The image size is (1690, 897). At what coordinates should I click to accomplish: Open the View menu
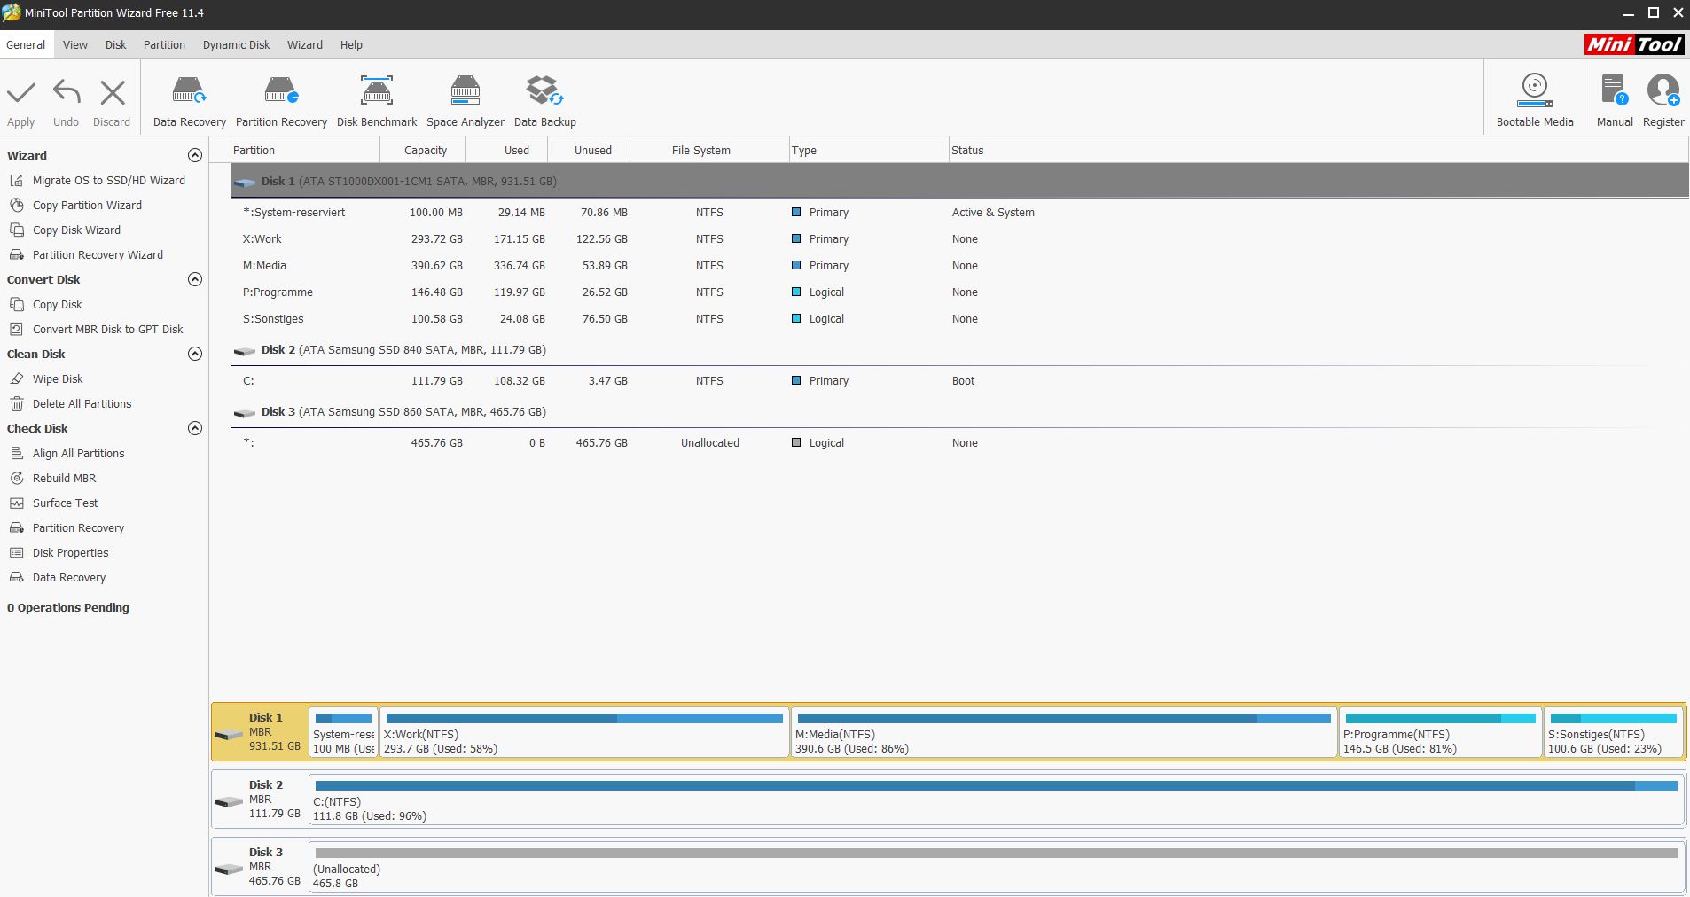pos(75,44)
